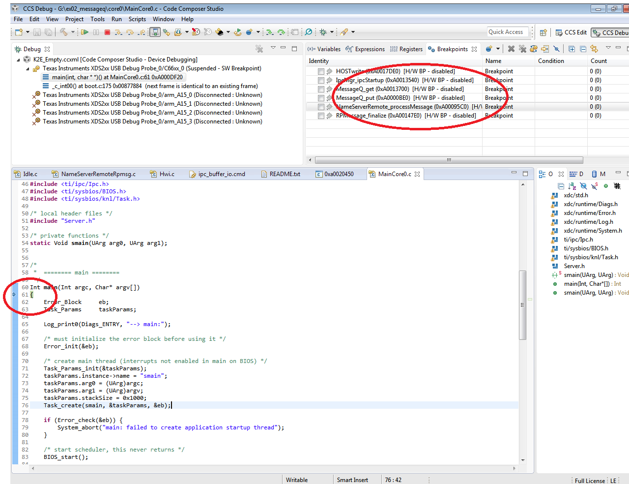Sort Outline entries alphabetically
This screenshot has width=629, height=484.
tap(572, 186)
